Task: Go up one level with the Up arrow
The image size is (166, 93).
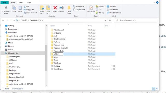Action: pos(14,20)
